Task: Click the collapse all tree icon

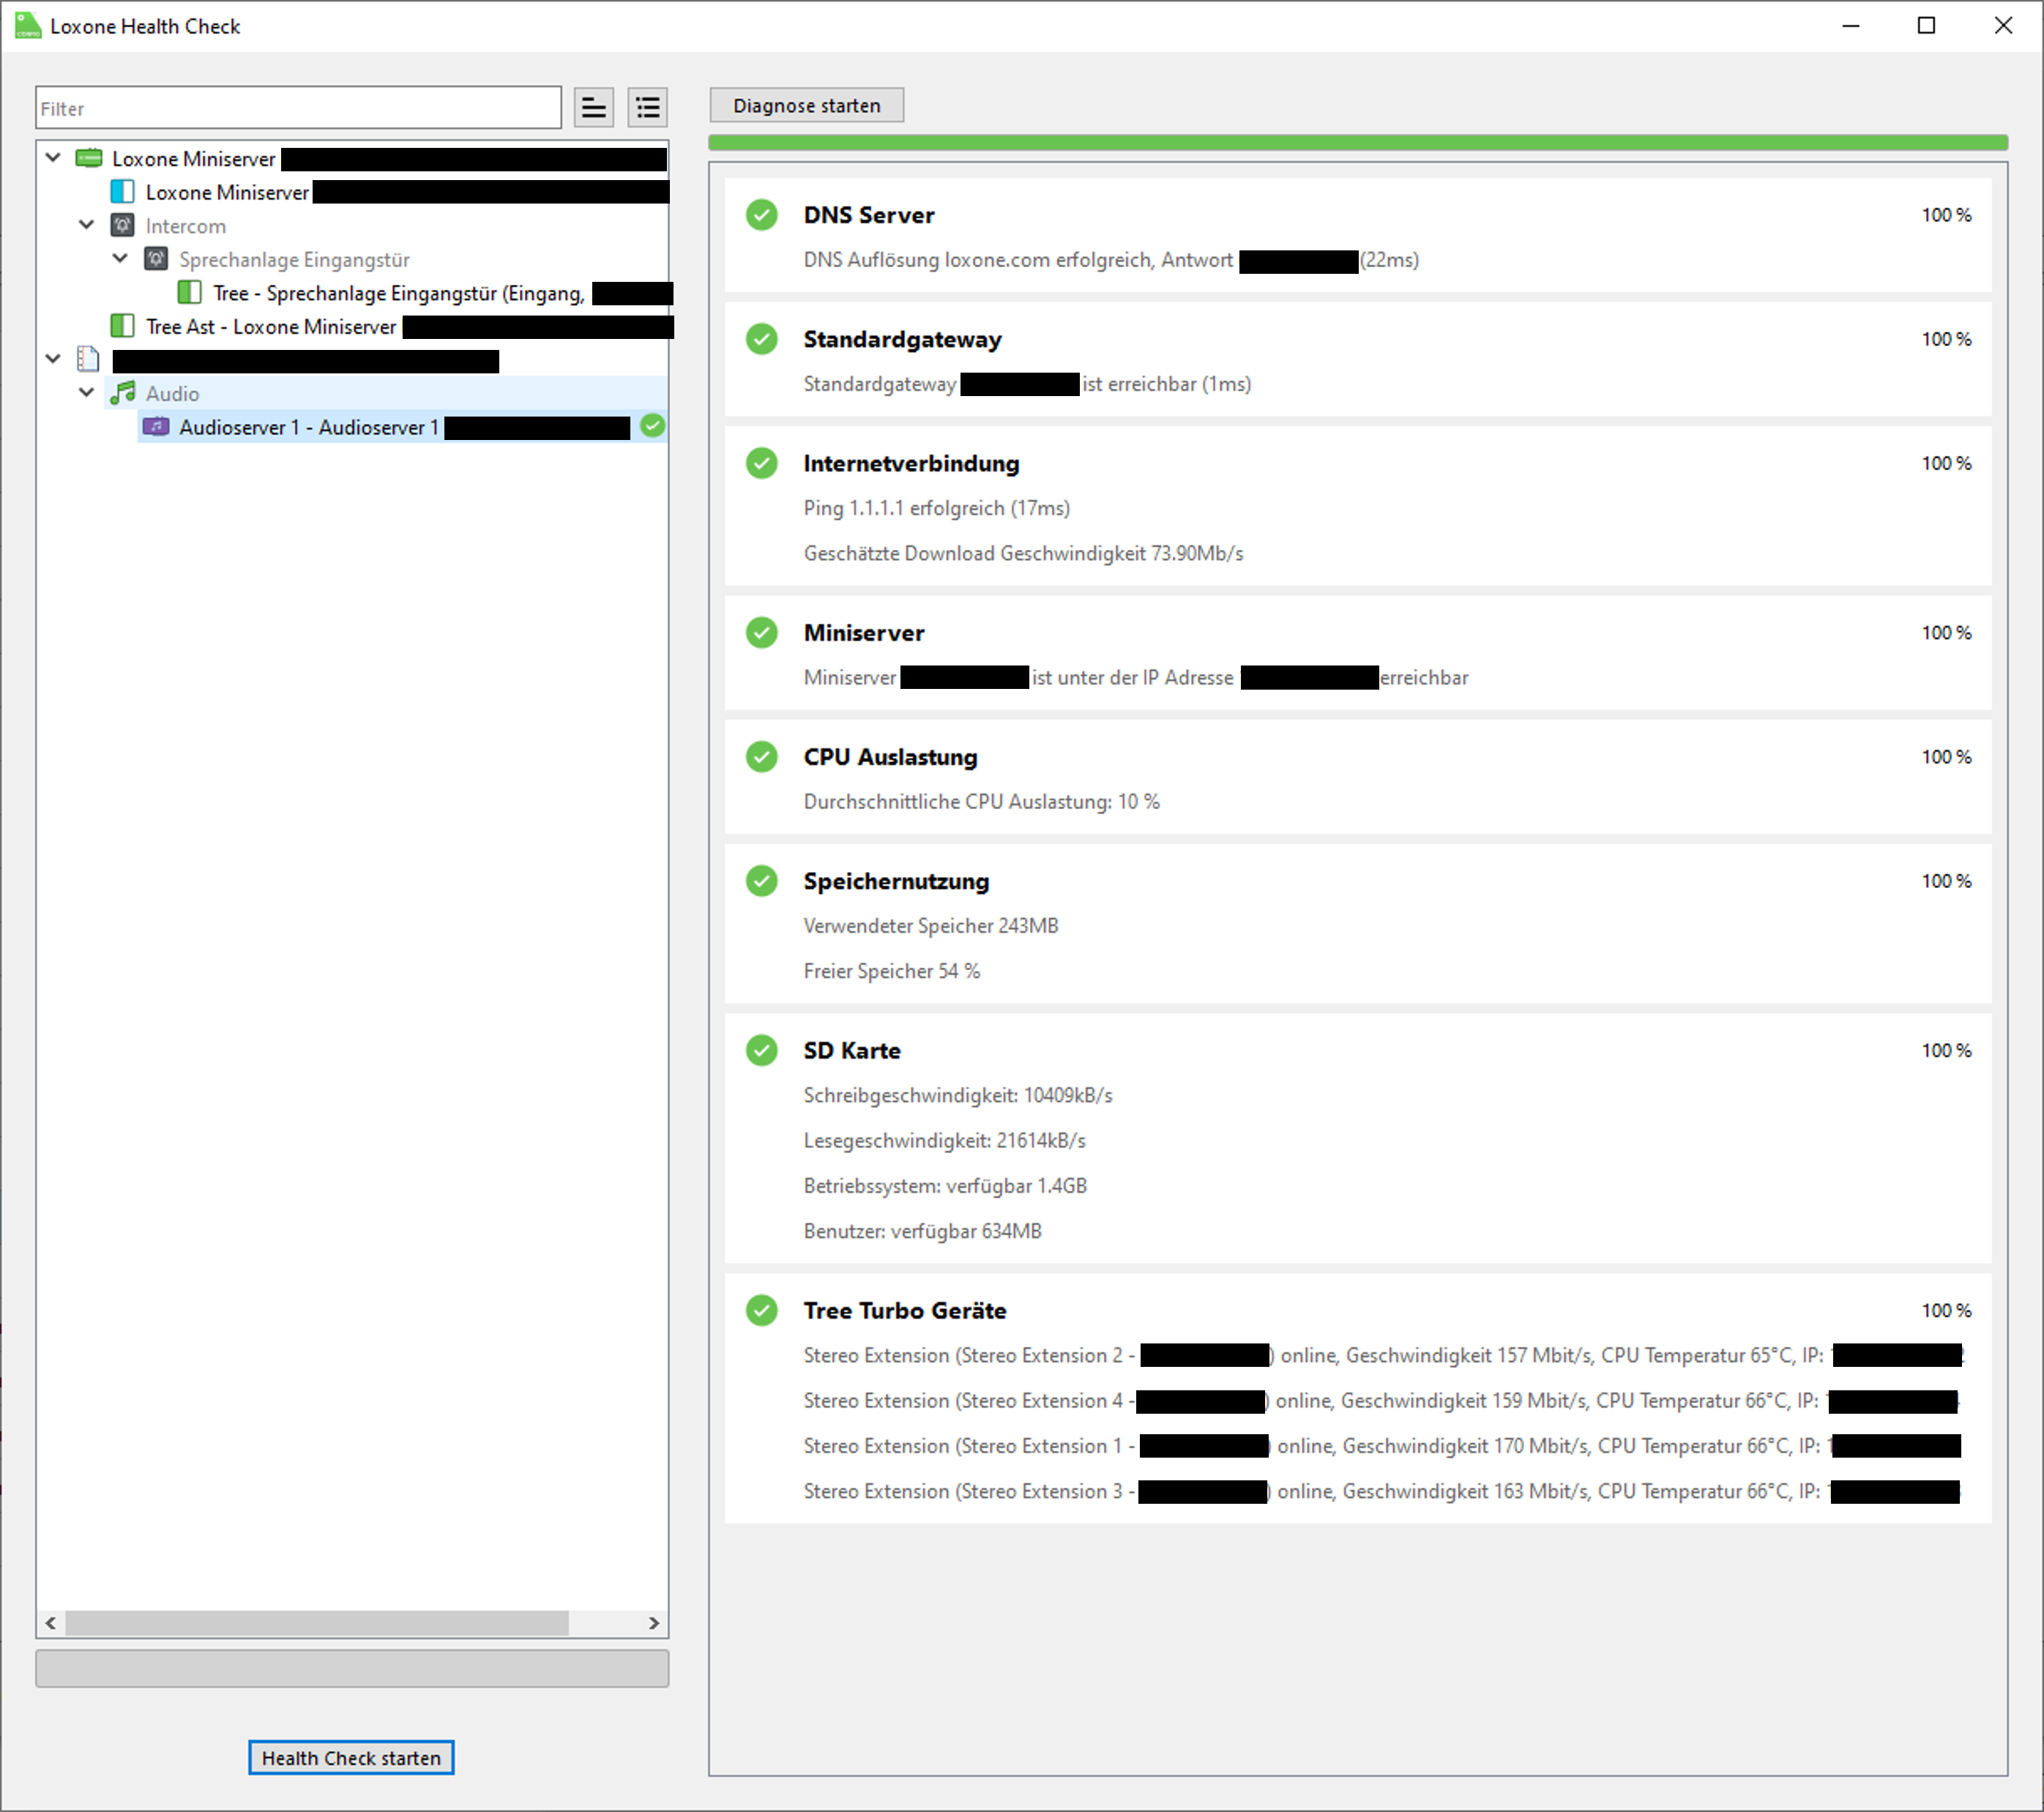Action: point(593,107)
